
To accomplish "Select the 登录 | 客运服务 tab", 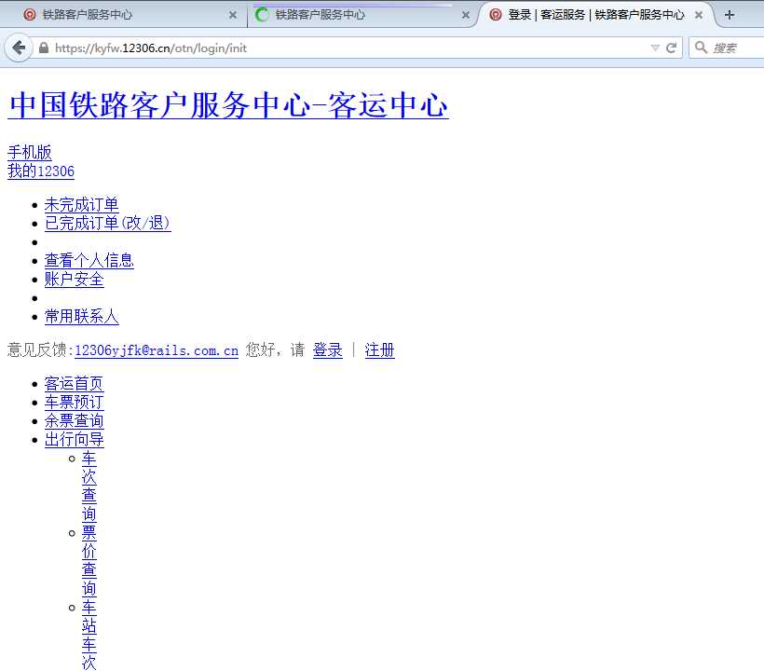I will tap(595, 15).
